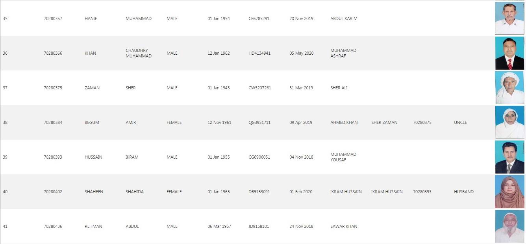Image resolution: width=526 pixels, height=244 pixels.
Task: Select birth date 12 Nov 1961
Action: tap(219, 122)
